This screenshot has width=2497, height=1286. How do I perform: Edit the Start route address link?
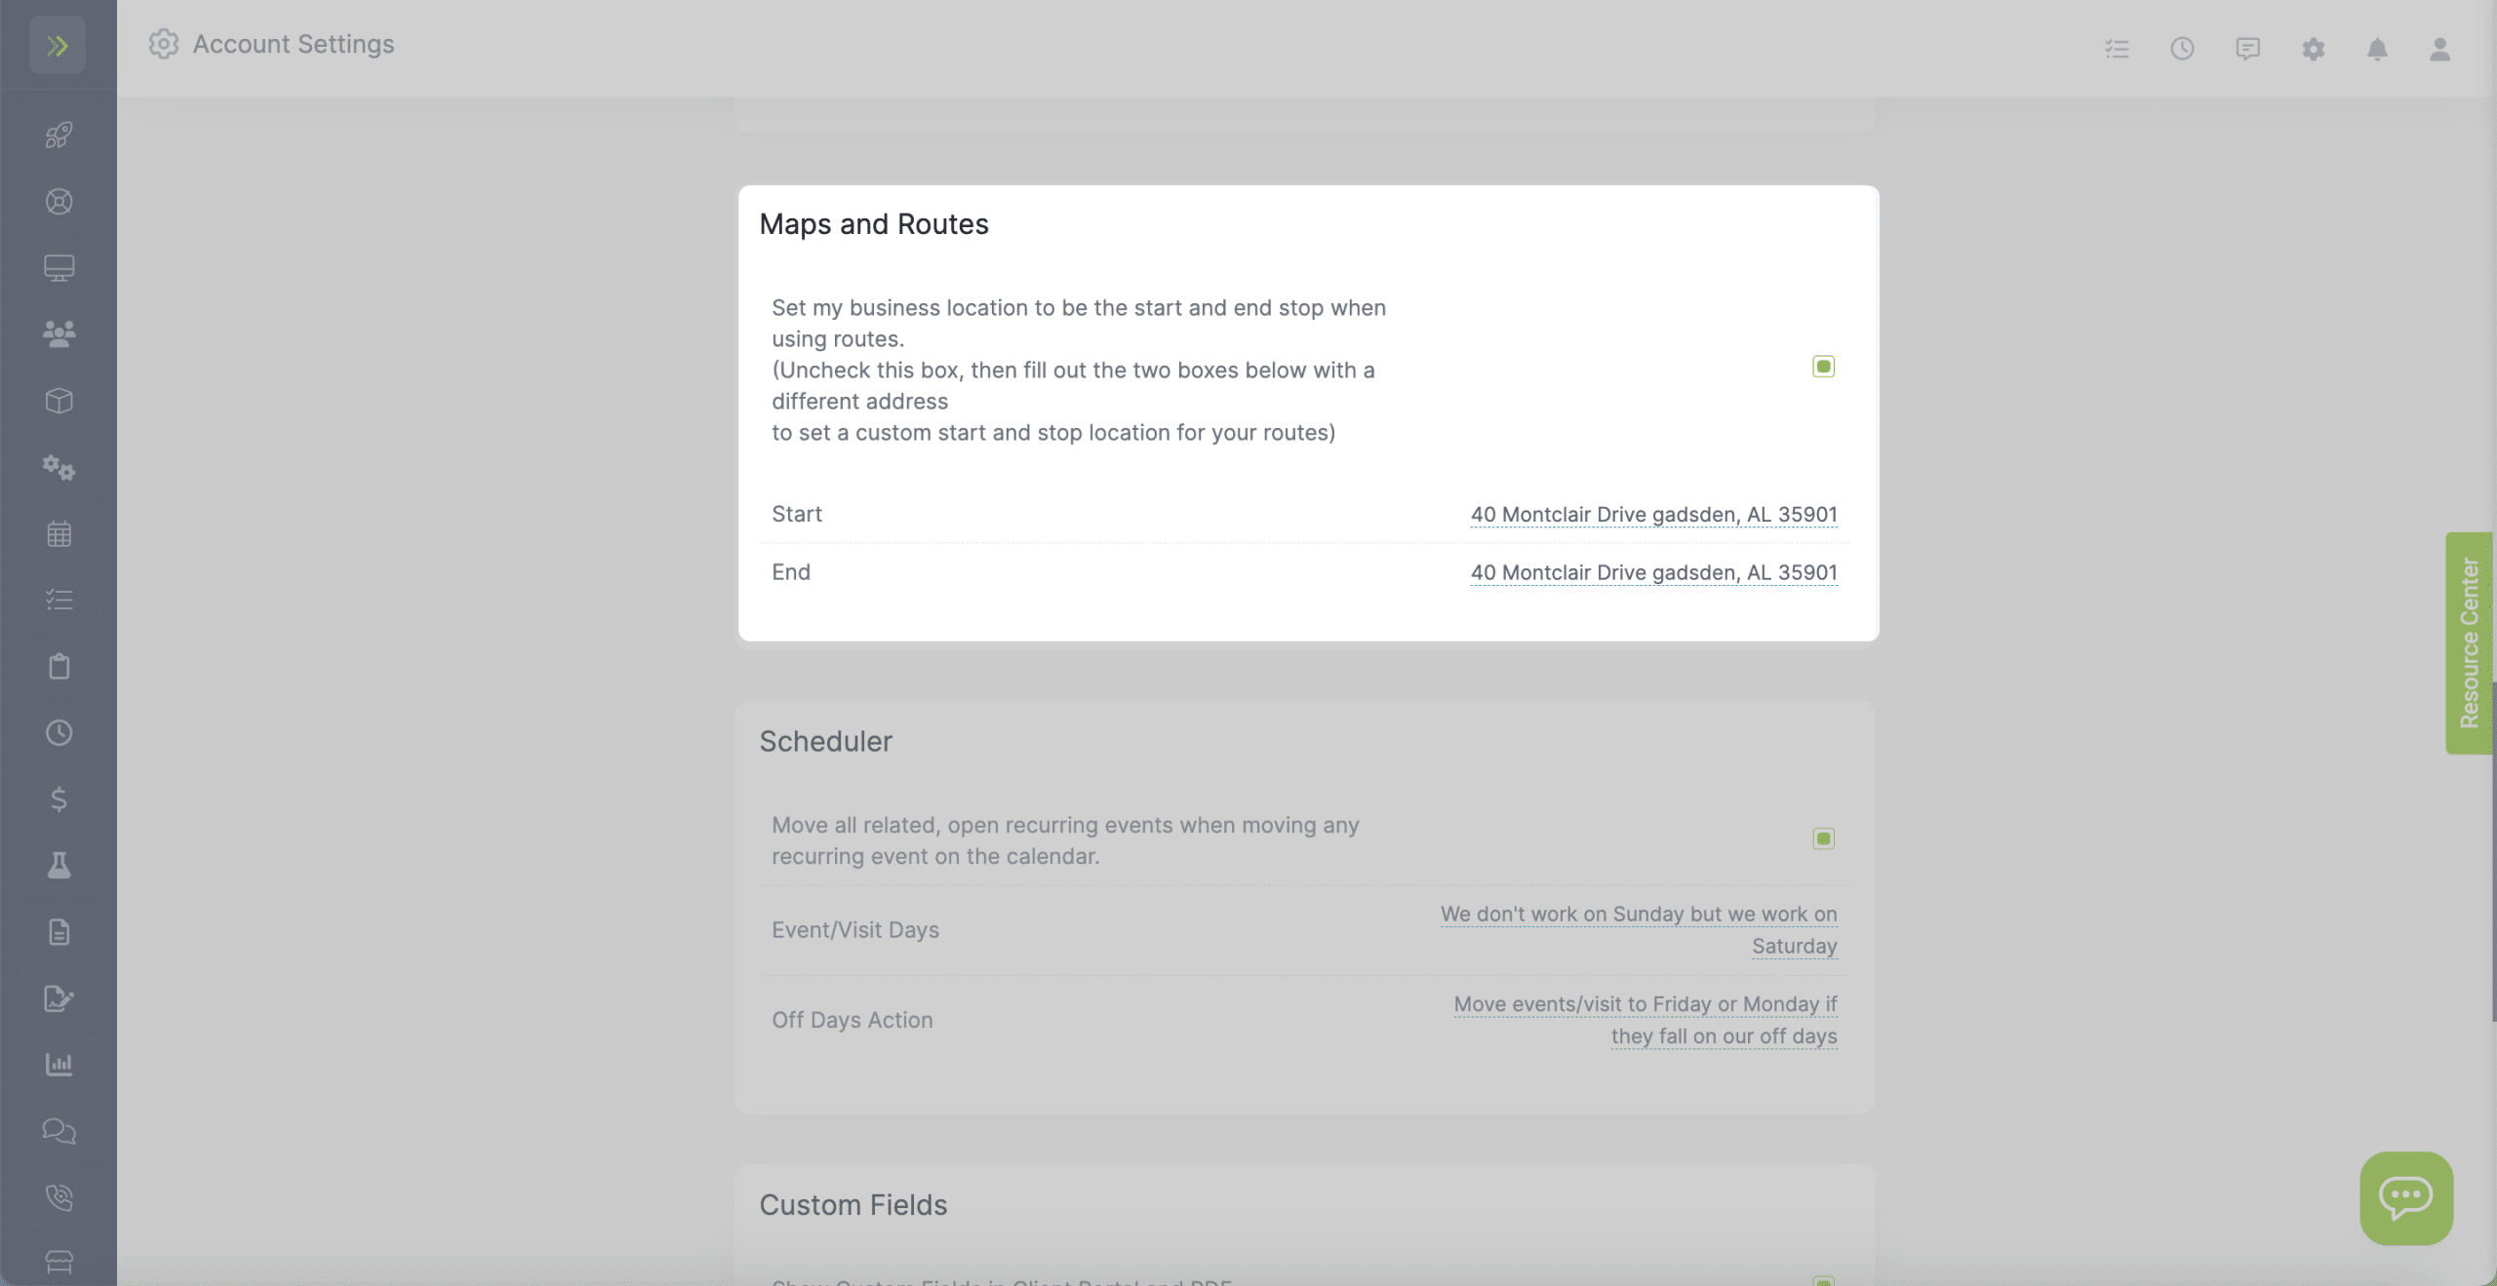click(x=1653, y=514)
